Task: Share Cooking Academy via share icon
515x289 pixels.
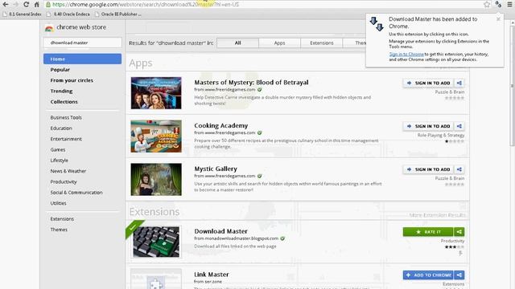Action: [x=459, y=126]
